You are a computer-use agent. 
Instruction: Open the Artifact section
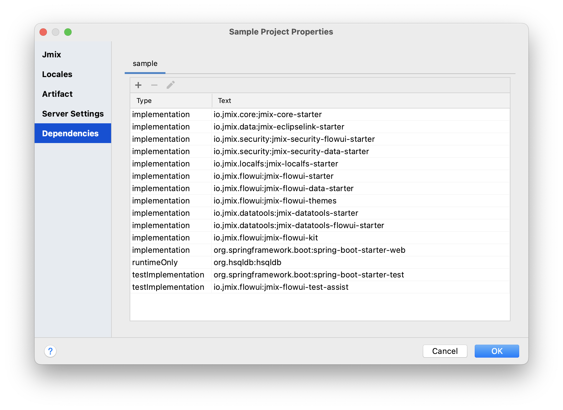(x=73, y=94)
